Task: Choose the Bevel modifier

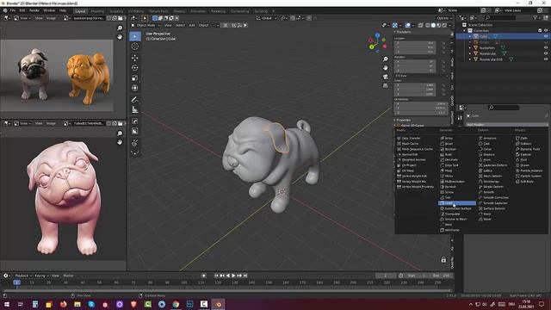Action: pyautogui.click(x=449, y=144)
